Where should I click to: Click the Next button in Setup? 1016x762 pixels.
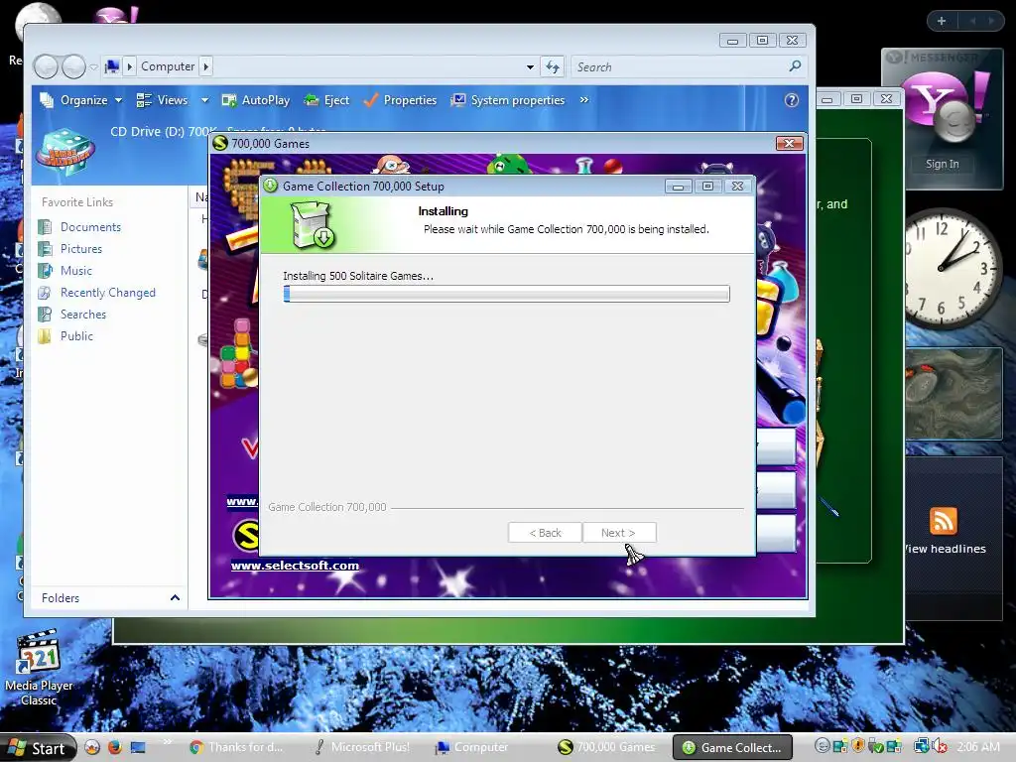[x=619, y=533]
